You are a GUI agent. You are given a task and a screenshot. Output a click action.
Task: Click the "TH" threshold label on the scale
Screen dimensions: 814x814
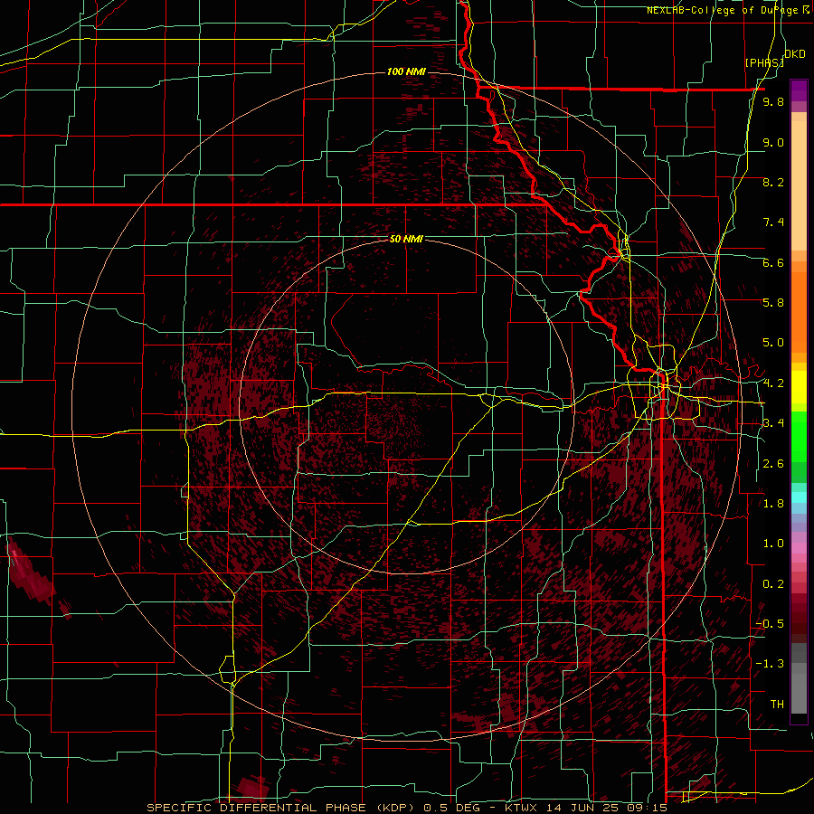pos(777,705)
